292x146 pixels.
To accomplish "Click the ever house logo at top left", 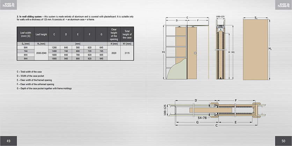I will 9,5.
